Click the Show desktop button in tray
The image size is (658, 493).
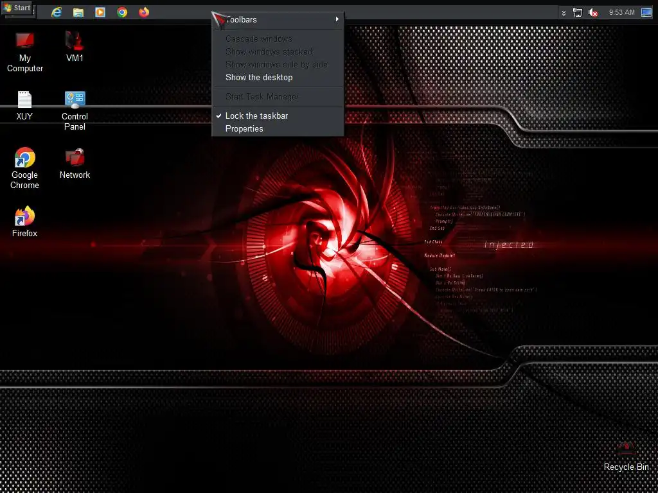[x=646, y=13]
